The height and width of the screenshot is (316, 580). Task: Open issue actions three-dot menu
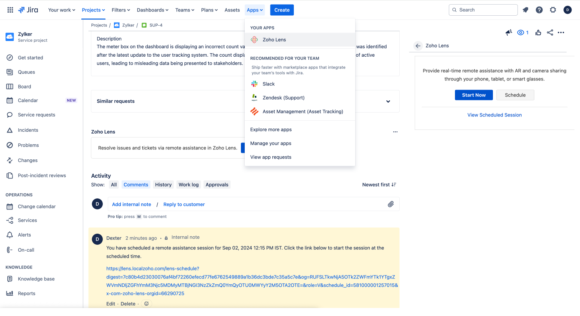(561, 33)
